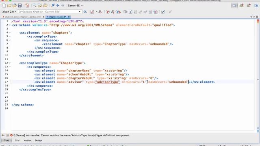Close the student_asist_chapters_partial.xml tab
The width and height of the screenshot is (260, 146).
pyautogui.click(x=43, y=17)
